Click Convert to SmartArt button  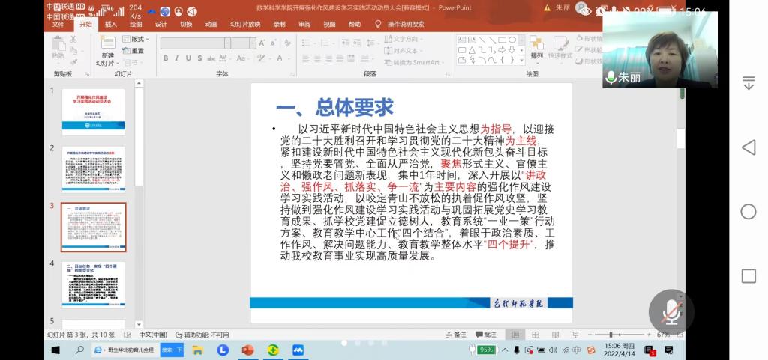click(415, 62)
